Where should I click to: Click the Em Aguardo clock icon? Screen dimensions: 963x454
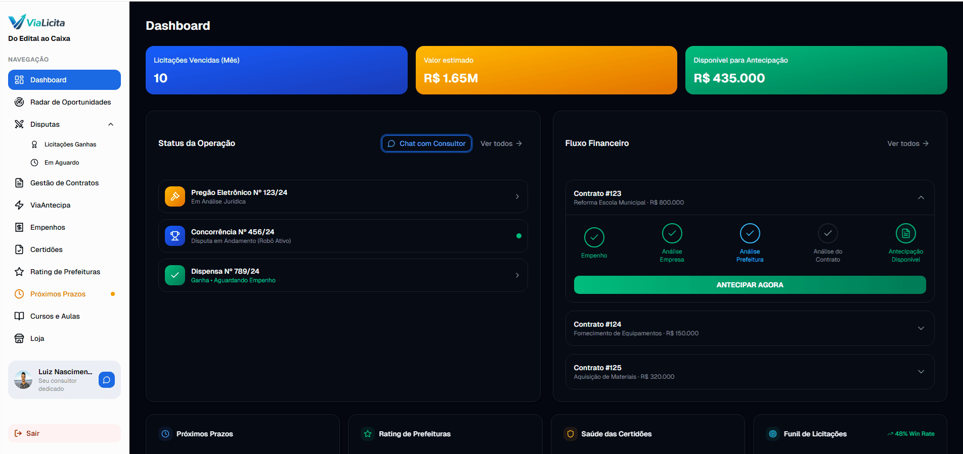tap(34, 163)
